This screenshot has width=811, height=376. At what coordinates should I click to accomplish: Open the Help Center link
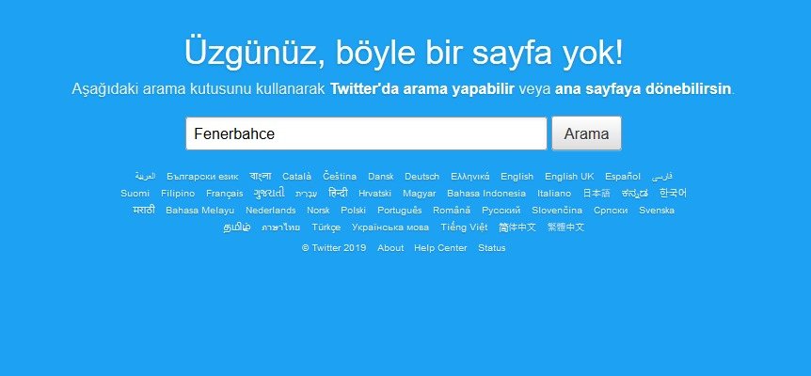[x=440, y=248]
